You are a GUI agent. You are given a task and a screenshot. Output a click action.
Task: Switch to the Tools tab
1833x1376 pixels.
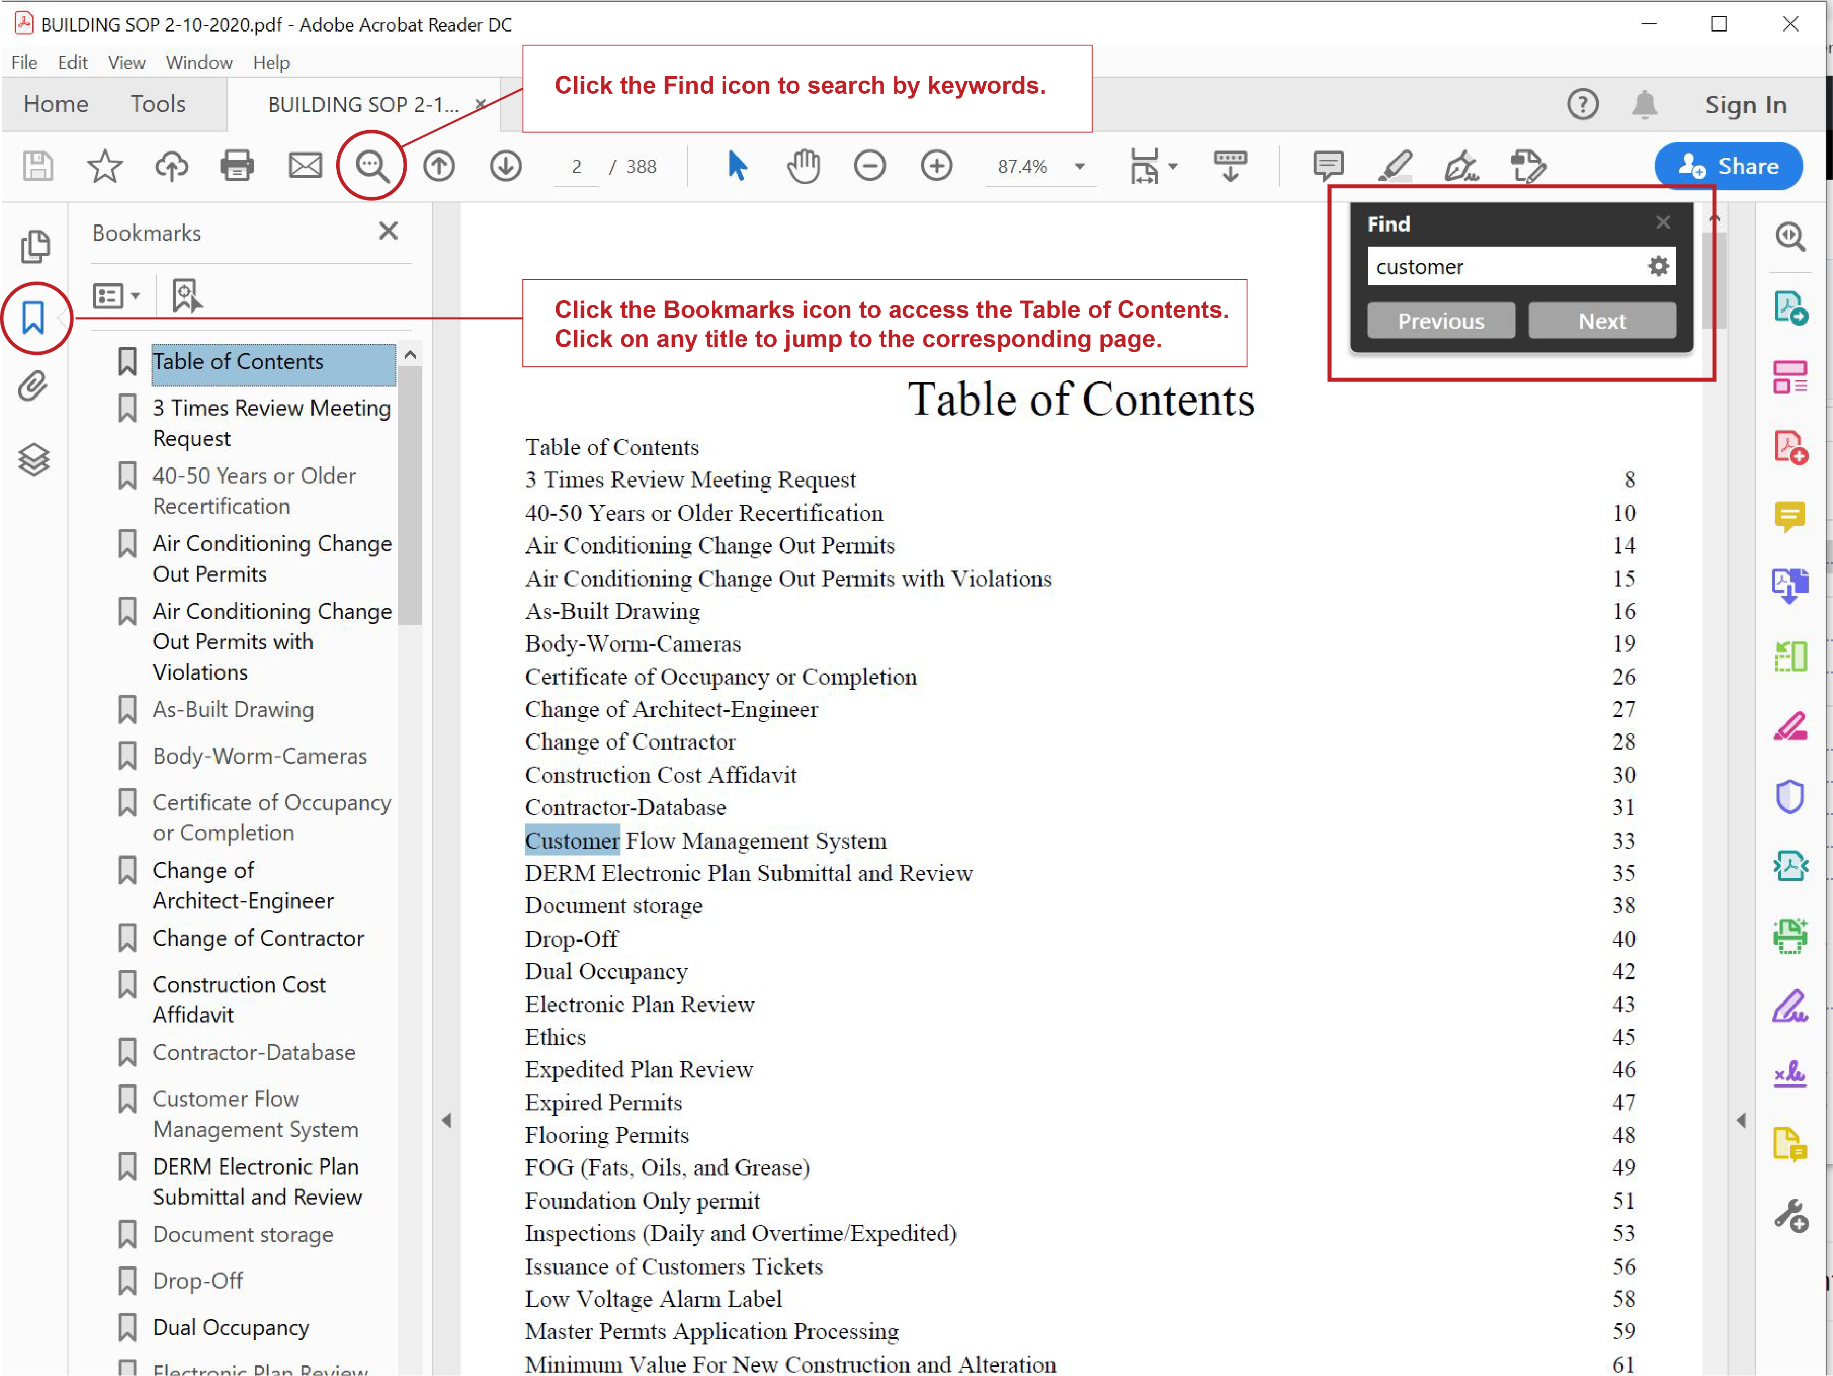(157, 103)
